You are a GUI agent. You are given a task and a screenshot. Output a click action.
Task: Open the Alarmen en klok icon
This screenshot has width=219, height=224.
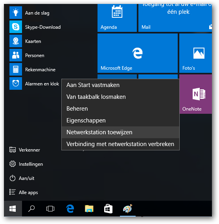click(16, 83)
